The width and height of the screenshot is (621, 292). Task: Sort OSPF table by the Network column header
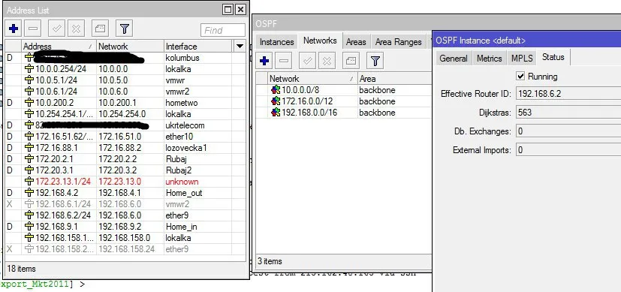coord(312,78)
